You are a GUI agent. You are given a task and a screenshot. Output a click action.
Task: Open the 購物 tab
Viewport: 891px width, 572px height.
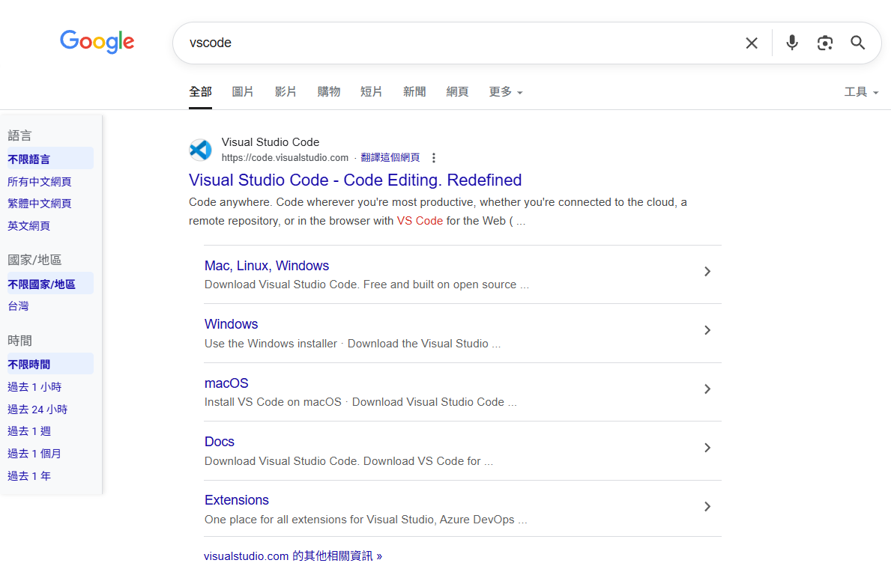click(x=328, y=92)
